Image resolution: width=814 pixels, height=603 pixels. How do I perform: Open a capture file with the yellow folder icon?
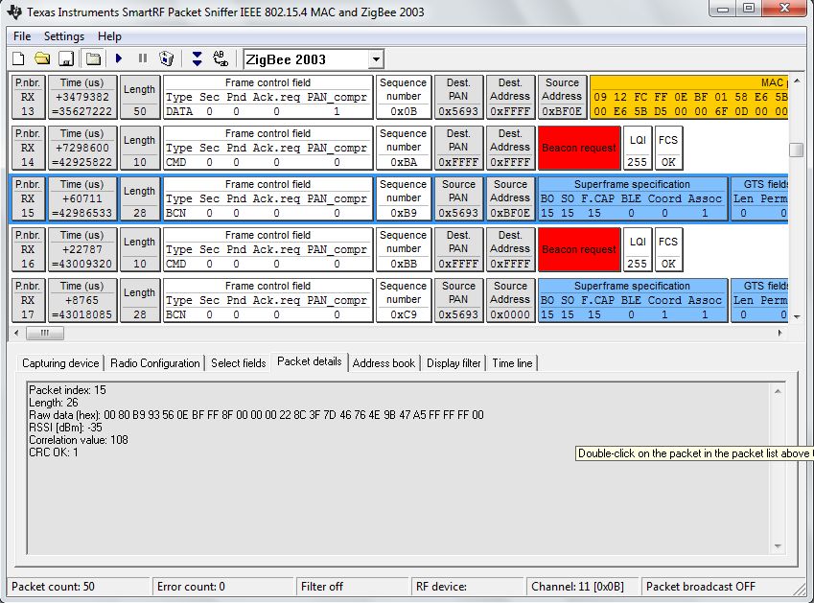coord(42,58)
